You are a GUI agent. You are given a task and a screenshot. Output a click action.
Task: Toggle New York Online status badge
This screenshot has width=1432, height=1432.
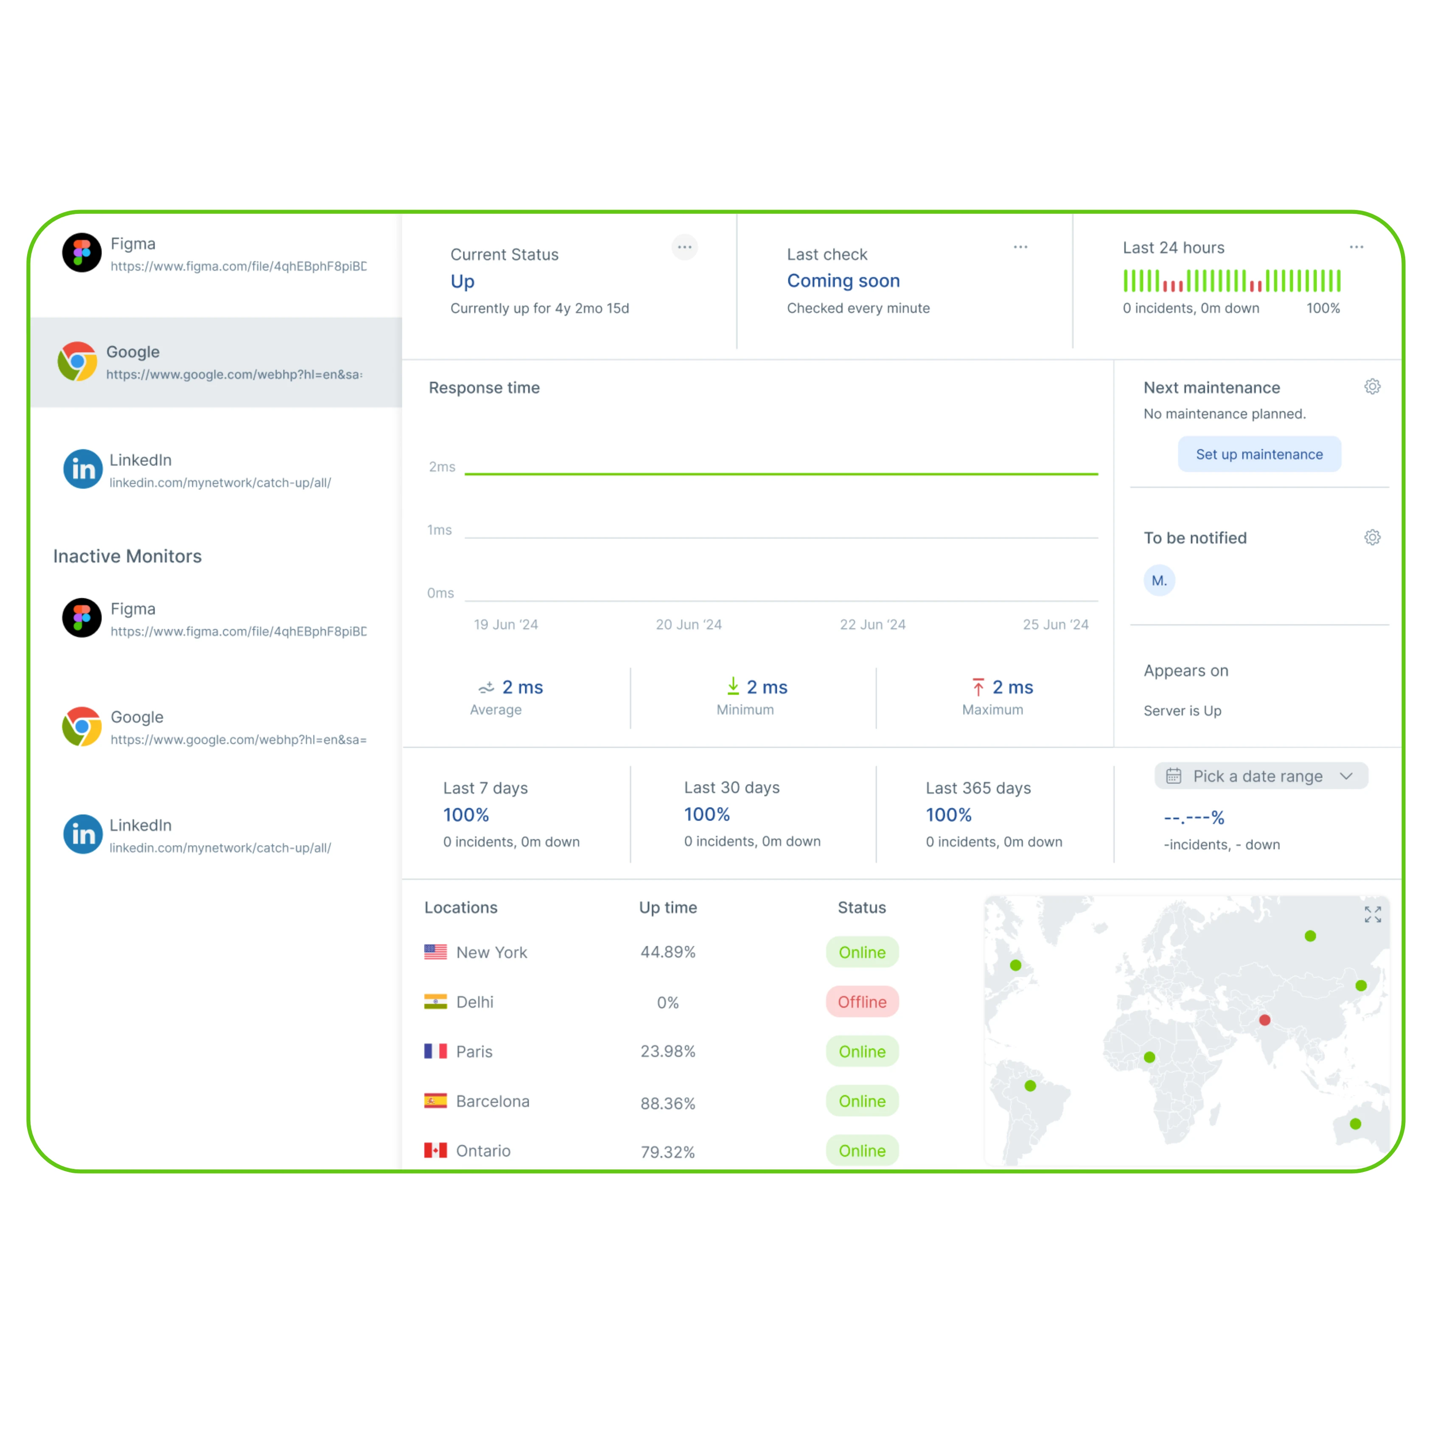click(x=862, y=952)
